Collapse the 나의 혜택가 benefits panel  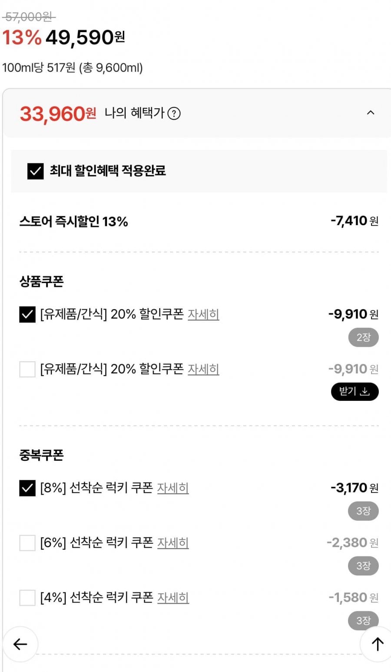[371, 113]
